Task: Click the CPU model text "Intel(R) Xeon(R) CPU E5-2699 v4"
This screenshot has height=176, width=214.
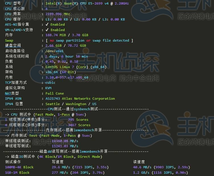Action: [77, 3]
